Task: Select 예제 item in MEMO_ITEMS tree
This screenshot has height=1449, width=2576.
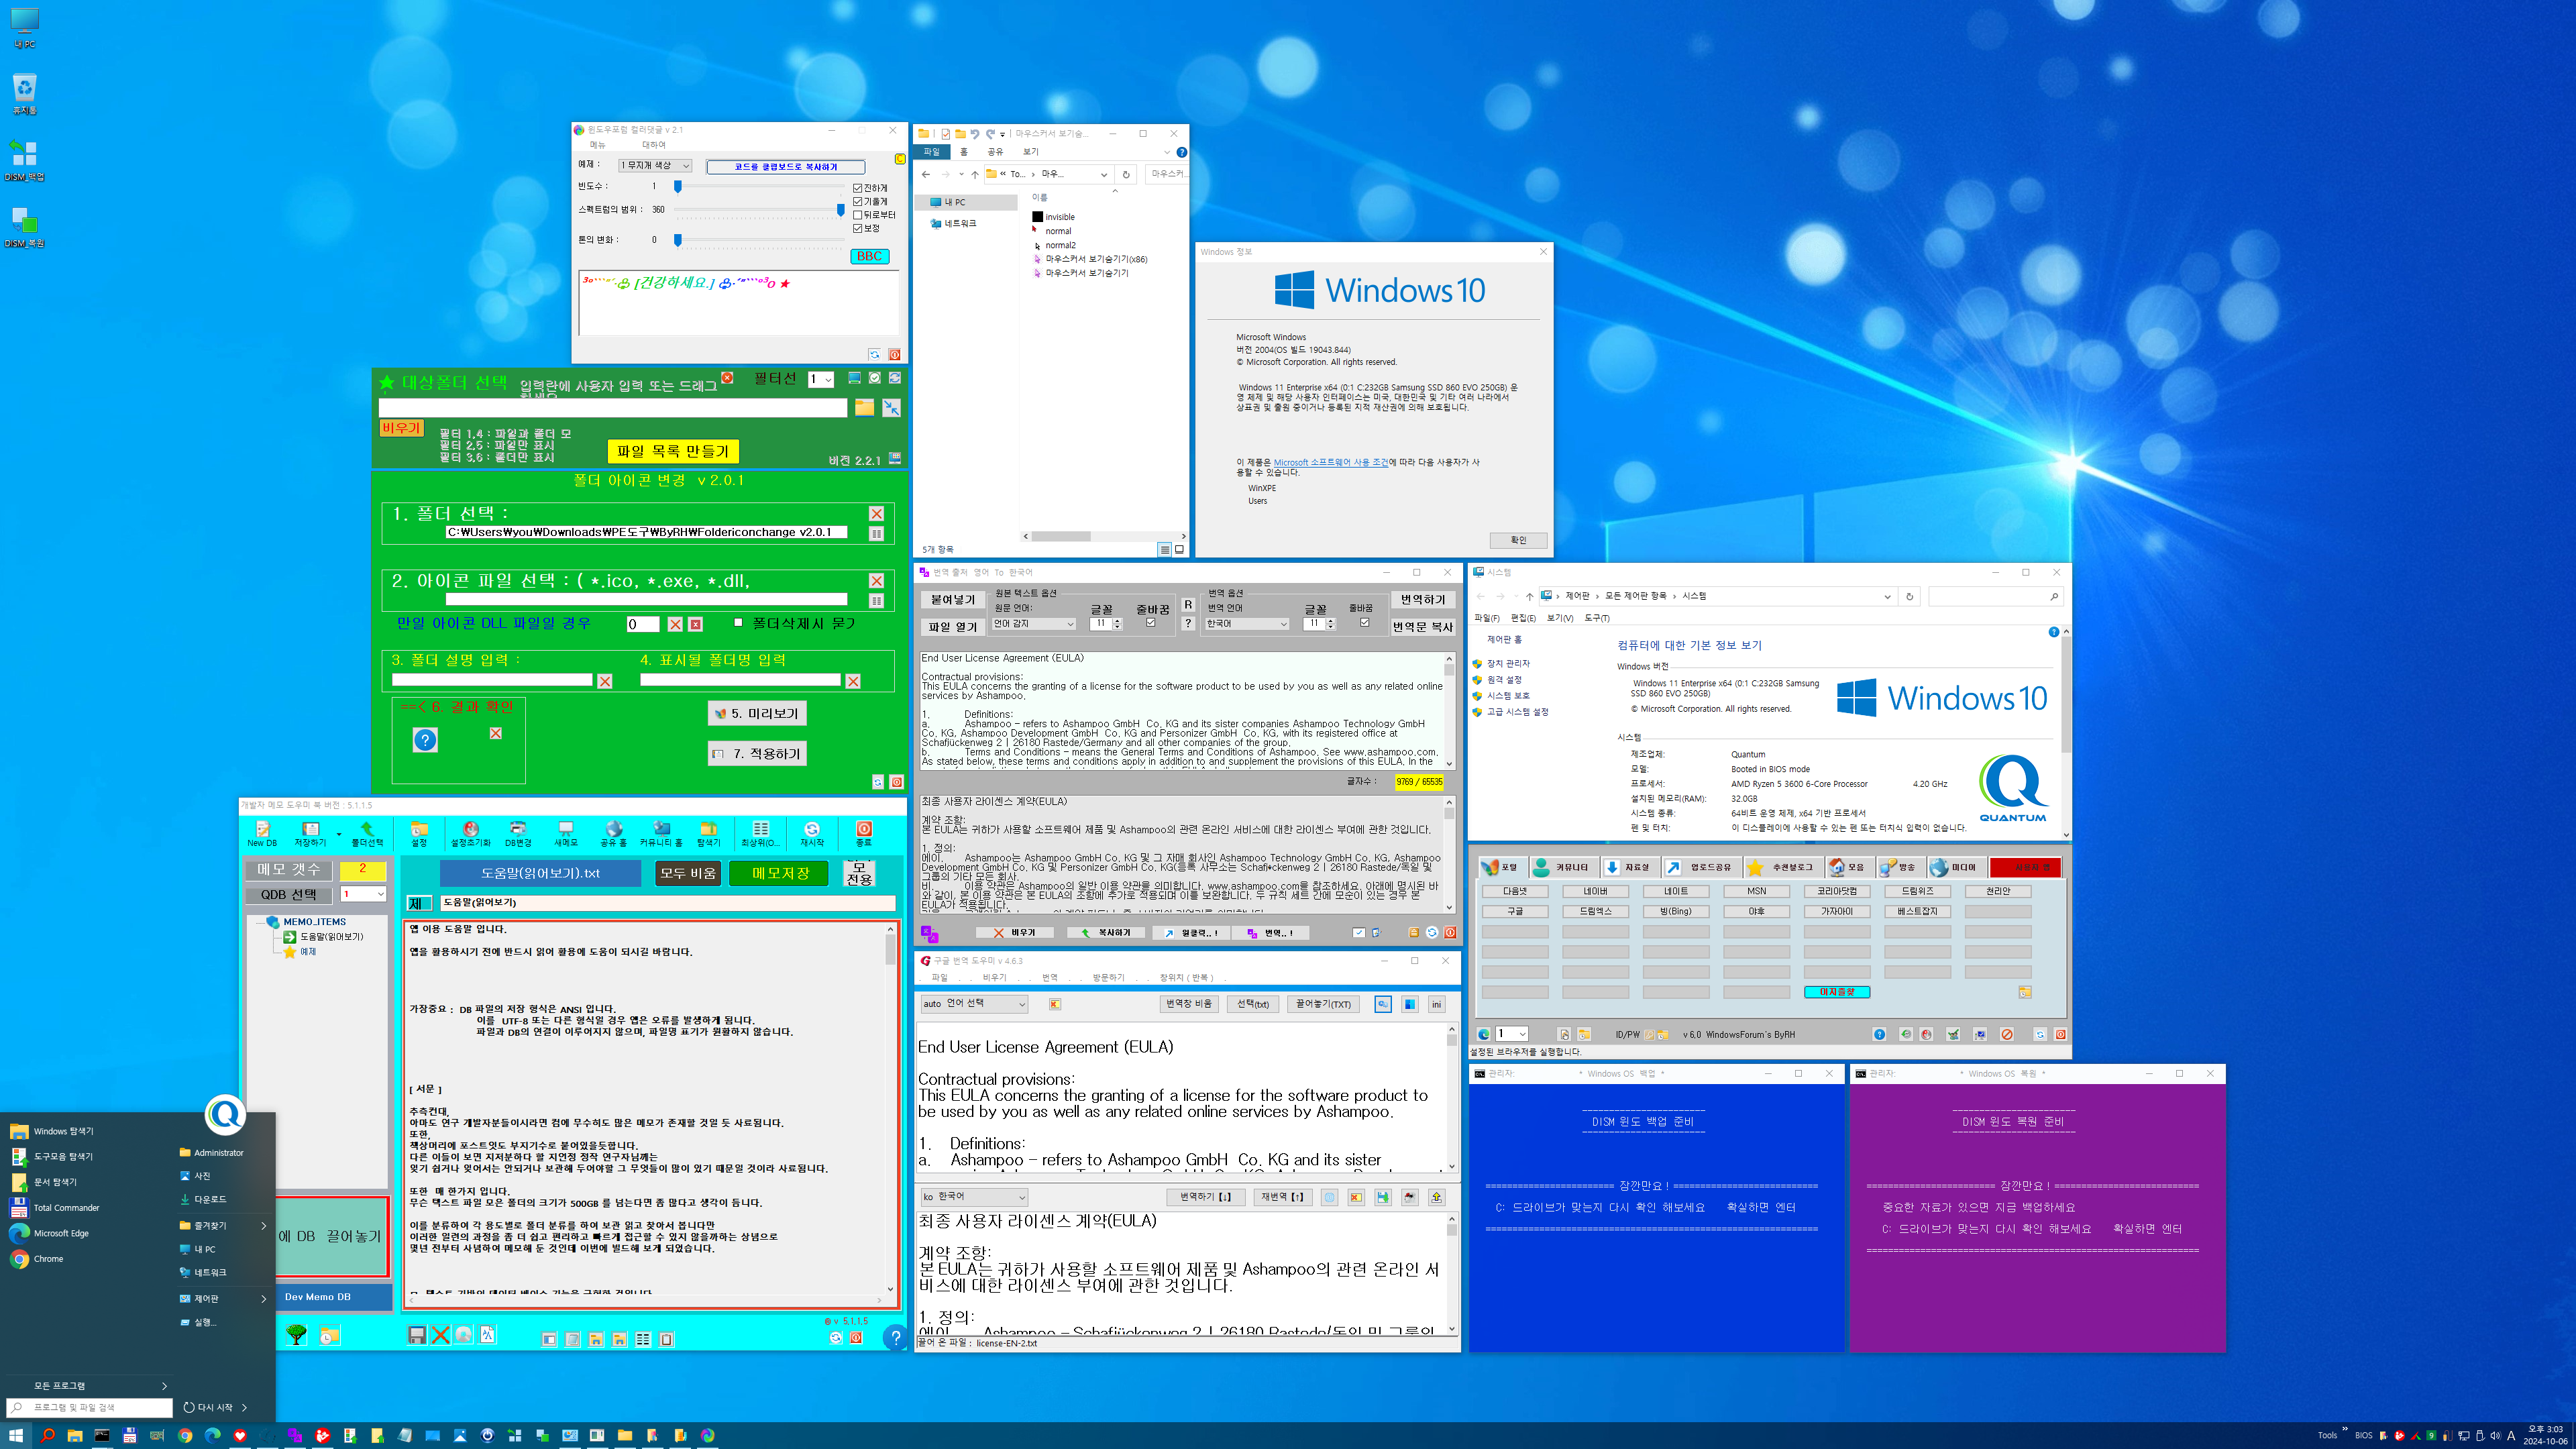Action: 308,951
